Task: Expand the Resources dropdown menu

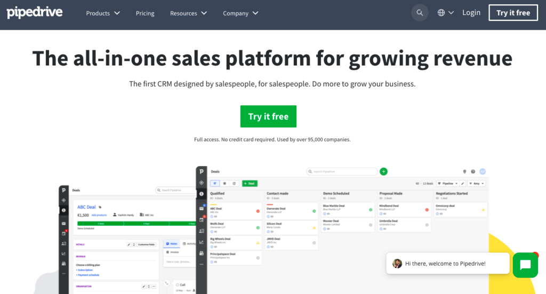Action: [188, 13]
